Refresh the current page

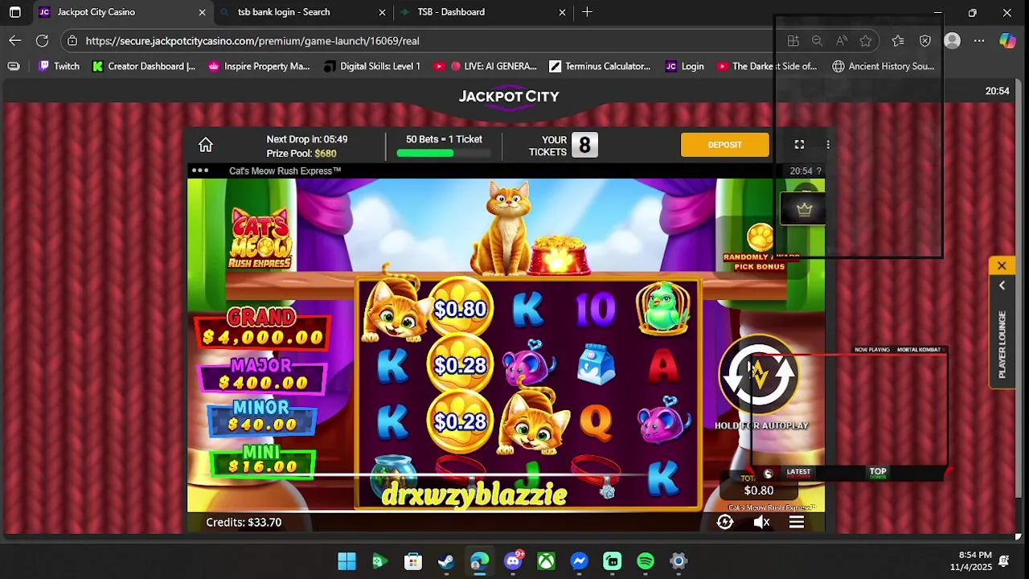(42, 40)
